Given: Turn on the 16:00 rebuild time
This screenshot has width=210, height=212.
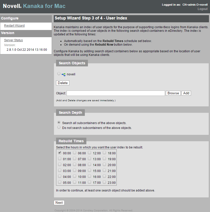Looking at the screenshot, I should pos(89,176).
